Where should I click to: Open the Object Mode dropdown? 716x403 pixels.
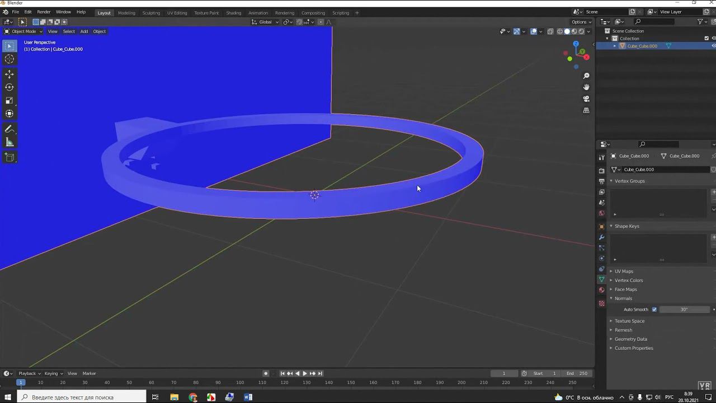(23, 31)
